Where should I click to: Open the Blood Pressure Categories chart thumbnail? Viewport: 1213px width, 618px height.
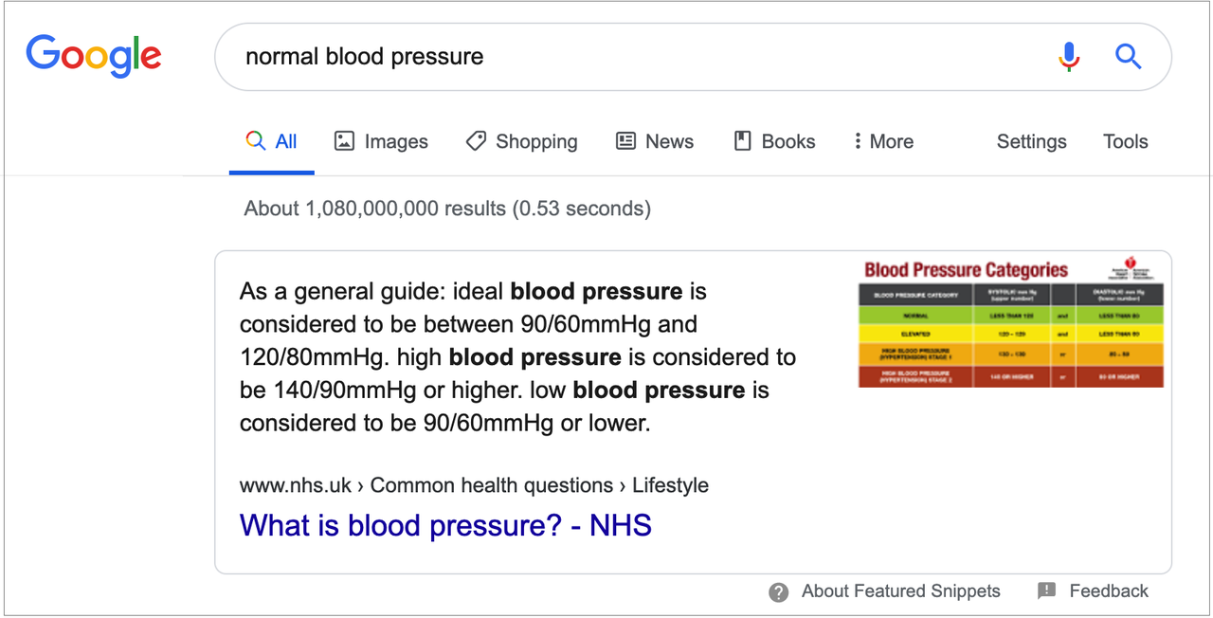1011,321
